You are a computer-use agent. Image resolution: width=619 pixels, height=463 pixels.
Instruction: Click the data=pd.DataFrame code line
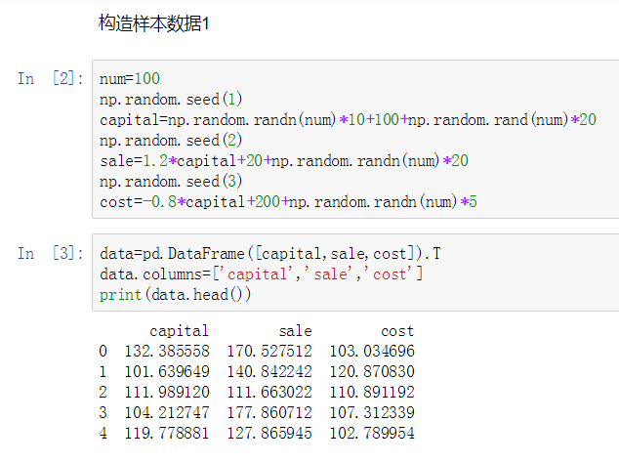[x=269, y=253]
